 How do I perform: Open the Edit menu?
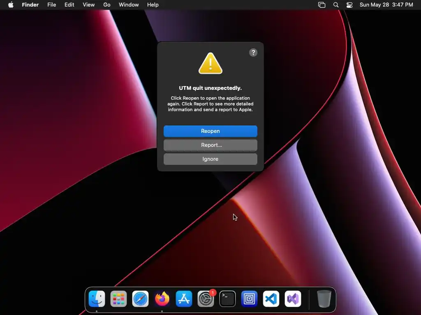pos(69,5)
